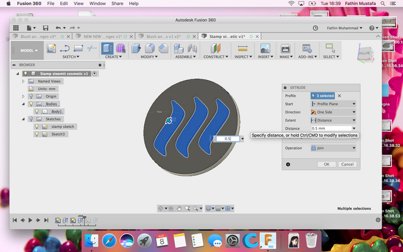Activate the Measure inspect tool
The height and width of the screenshot is (252, 403).
(242, 49)
